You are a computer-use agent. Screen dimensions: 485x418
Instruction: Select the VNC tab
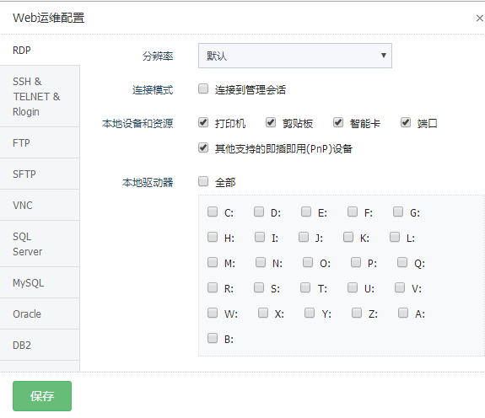(x=40, y=205)
